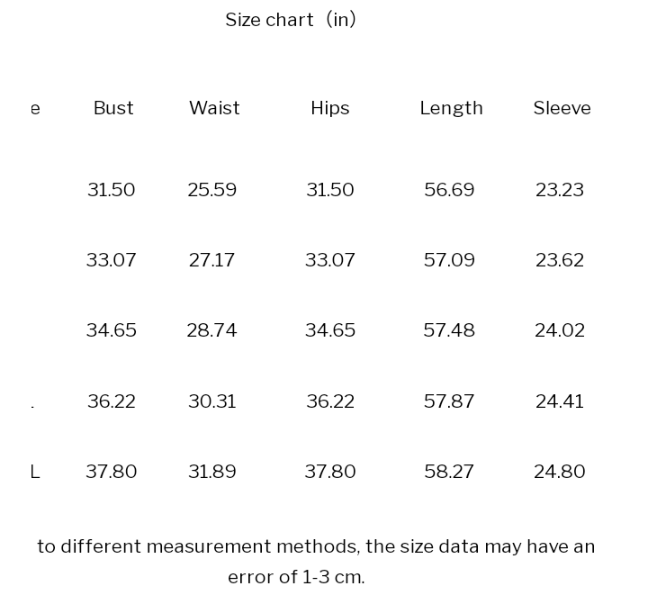This screenshot has height=595, width=648.
Task: Click the 57.87 length value
Action: coord(449,401)
